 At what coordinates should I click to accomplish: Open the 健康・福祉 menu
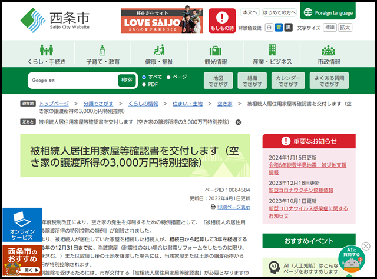[x=159, y=54]
